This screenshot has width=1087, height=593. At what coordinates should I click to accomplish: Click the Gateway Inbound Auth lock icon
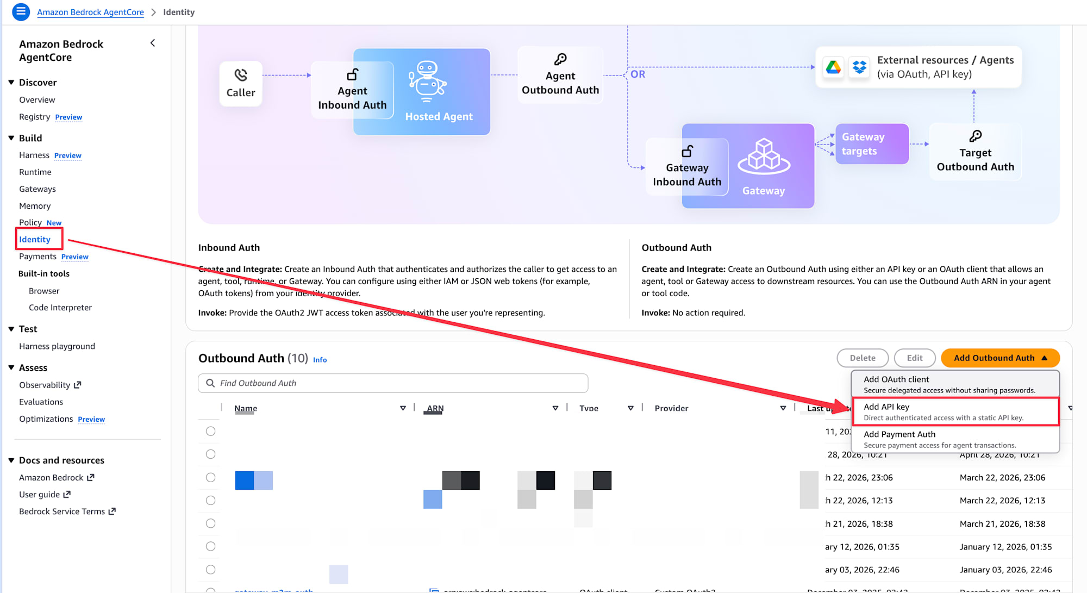[688, 151]
